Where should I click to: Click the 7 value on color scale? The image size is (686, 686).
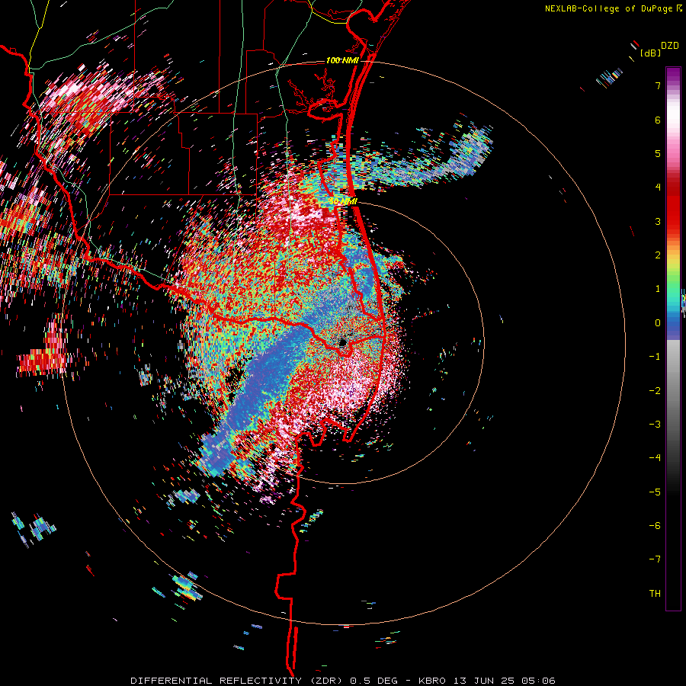click(x=658, y=85)
